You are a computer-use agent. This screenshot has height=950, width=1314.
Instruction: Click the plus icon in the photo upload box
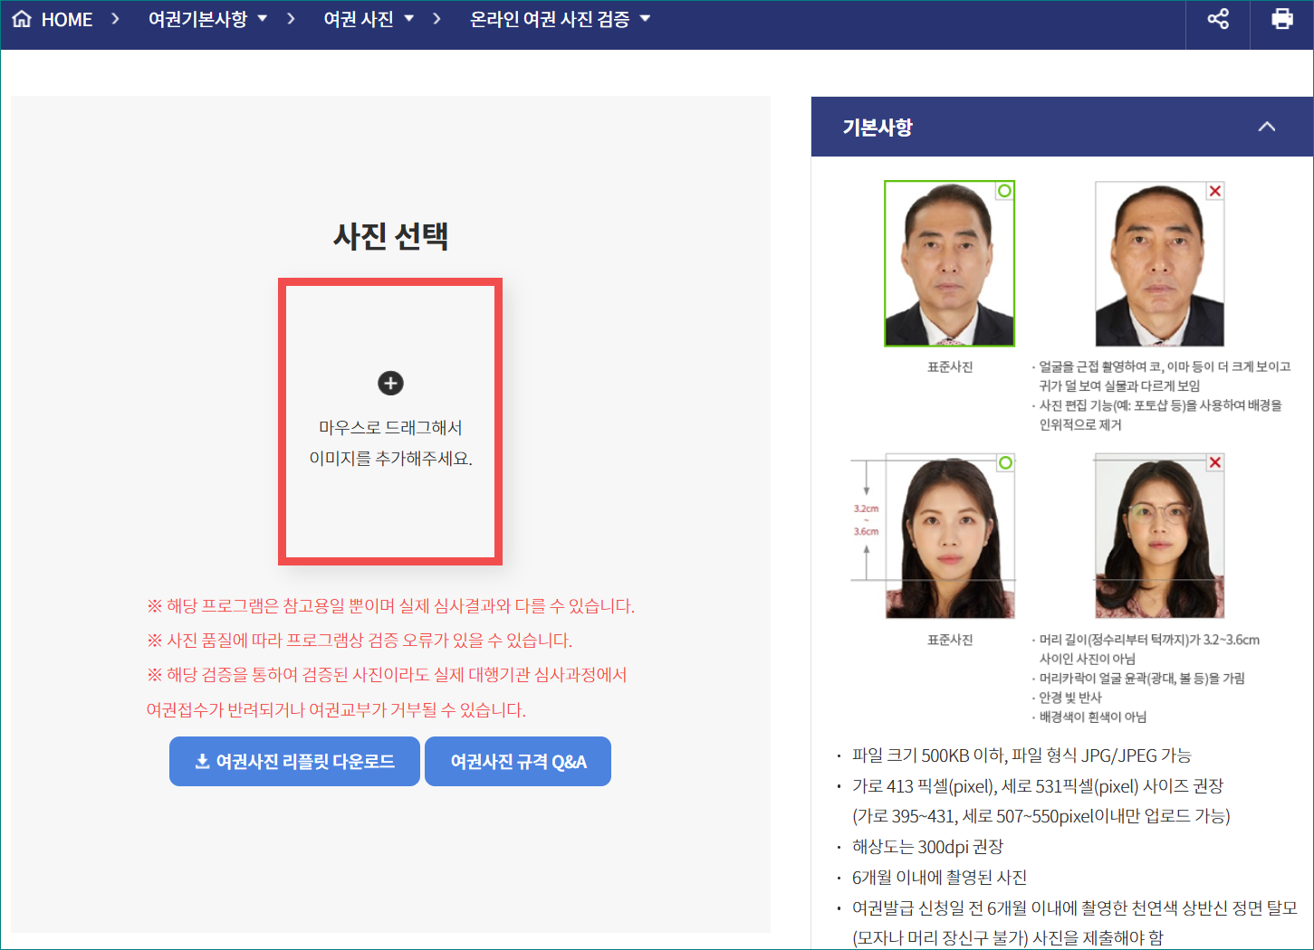tap(390, 383)
